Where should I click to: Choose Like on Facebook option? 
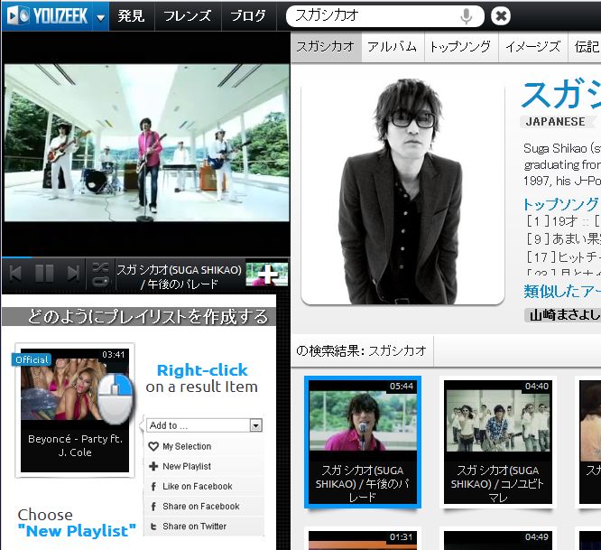coord(204,487)
